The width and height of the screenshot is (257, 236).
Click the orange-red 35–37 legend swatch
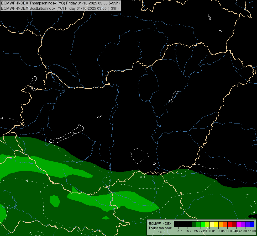pyautogui.click(x=225, y=224)
